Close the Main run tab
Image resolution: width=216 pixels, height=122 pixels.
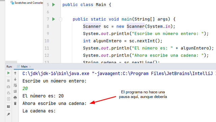(30, 67)
